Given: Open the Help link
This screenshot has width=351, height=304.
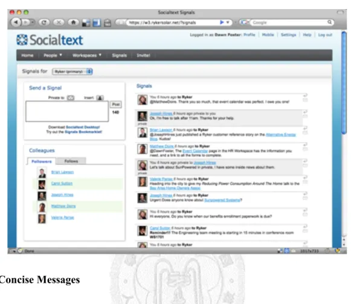Looking at the screenshot, I should click(307, 34).
